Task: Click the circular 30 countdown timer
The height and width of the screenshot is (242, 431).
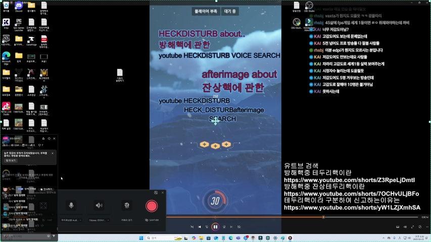Action: [x=215, y=201]
